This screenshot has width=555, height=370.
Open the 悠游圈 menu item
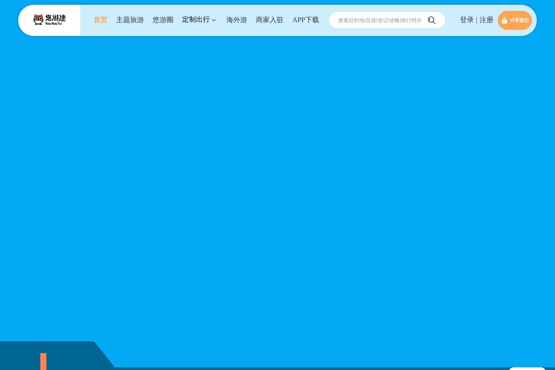[x=163, y=20]
